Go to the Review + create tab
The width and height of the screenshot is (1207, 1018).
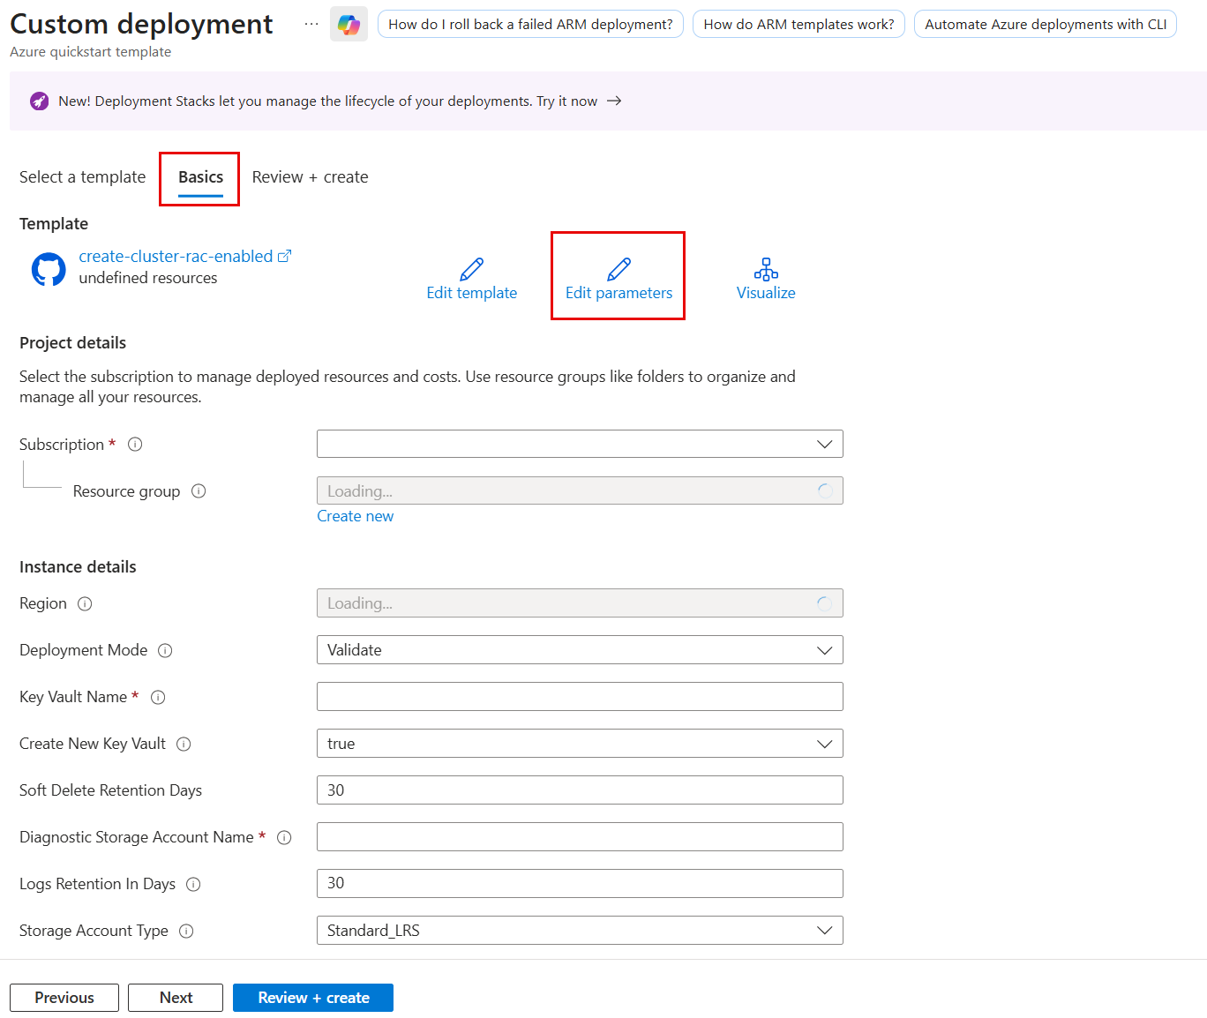(x=310, y=177)
